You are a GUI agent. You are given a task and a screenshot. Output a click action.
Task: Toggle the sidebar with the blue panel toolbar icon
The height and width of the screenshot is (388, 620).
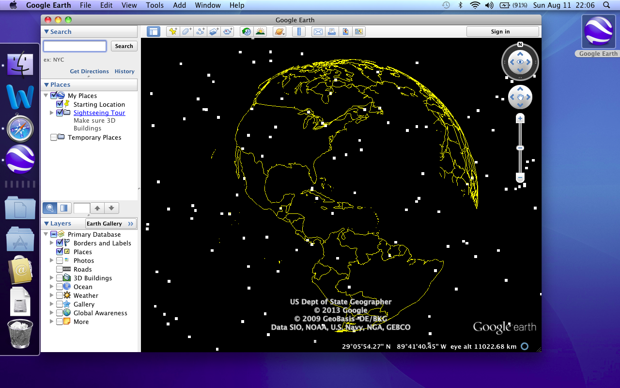click(x=154, y=32)
